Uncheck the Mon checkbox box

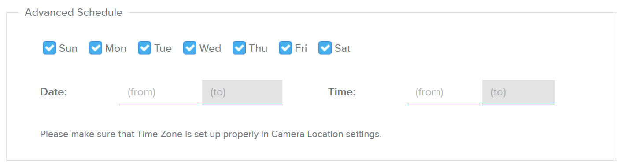pos(96,48)
